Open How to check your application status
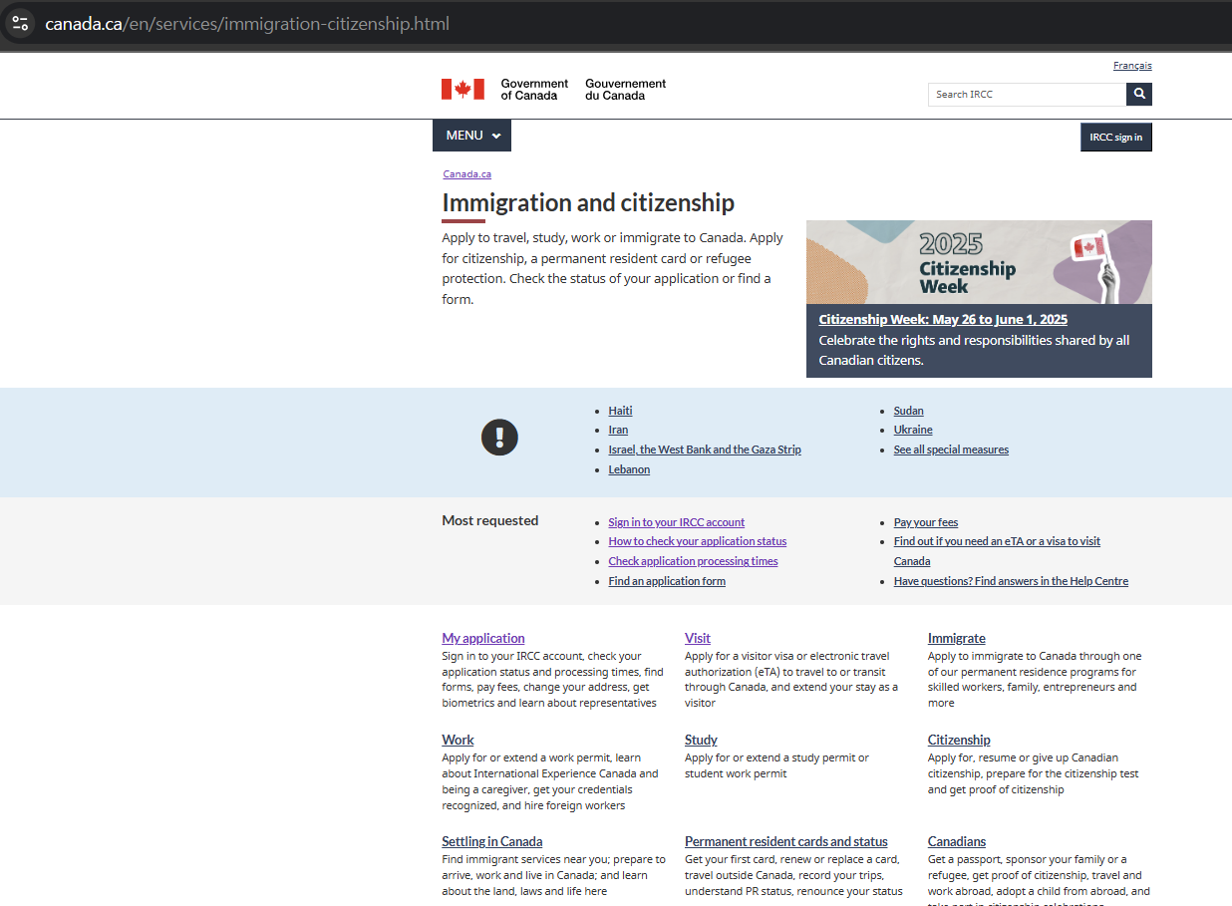 [697, 541]
